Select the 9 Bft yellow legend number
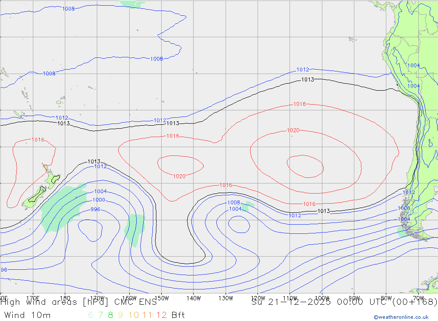Screen dimensions: 438x321 click(x=120, y=315)
